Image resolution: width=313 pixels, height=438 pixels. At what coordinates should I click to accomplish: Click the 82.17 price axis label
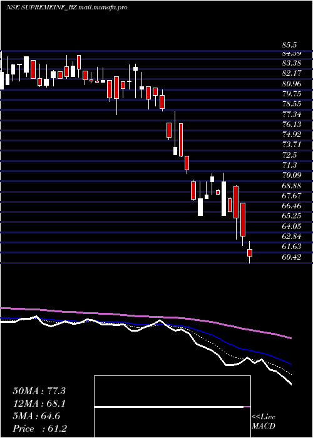pyautogui.click(x=292, y=73)
